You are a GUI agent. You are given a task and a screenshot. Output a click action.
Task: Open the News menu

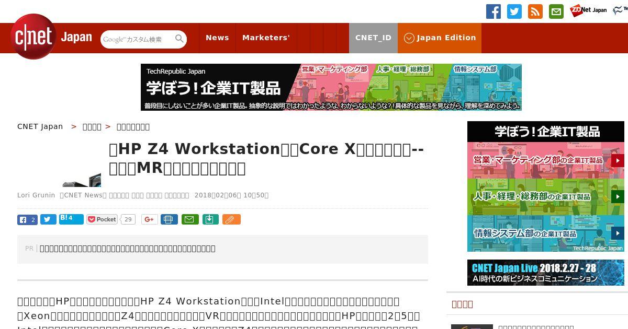click(x=217, y=38)
